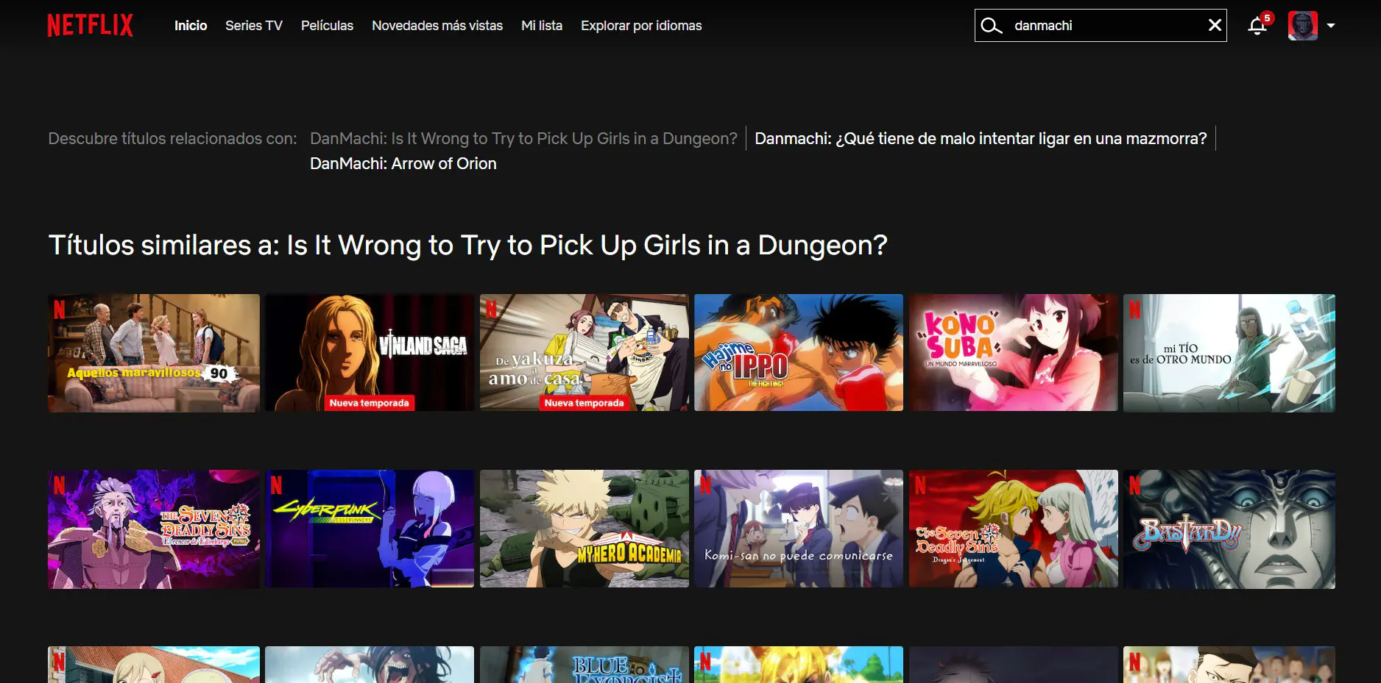Expand the profile dropdown caret
Screen dimensions: 1381x683
(1331, 26)
